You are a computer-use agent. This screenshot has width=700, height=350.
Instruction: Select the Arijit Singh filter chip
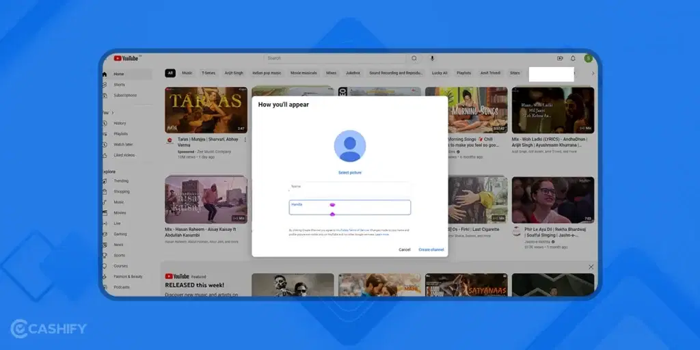point(234,73)
